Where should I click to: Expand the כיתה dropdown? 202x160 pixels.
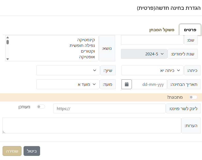[153, 70]
